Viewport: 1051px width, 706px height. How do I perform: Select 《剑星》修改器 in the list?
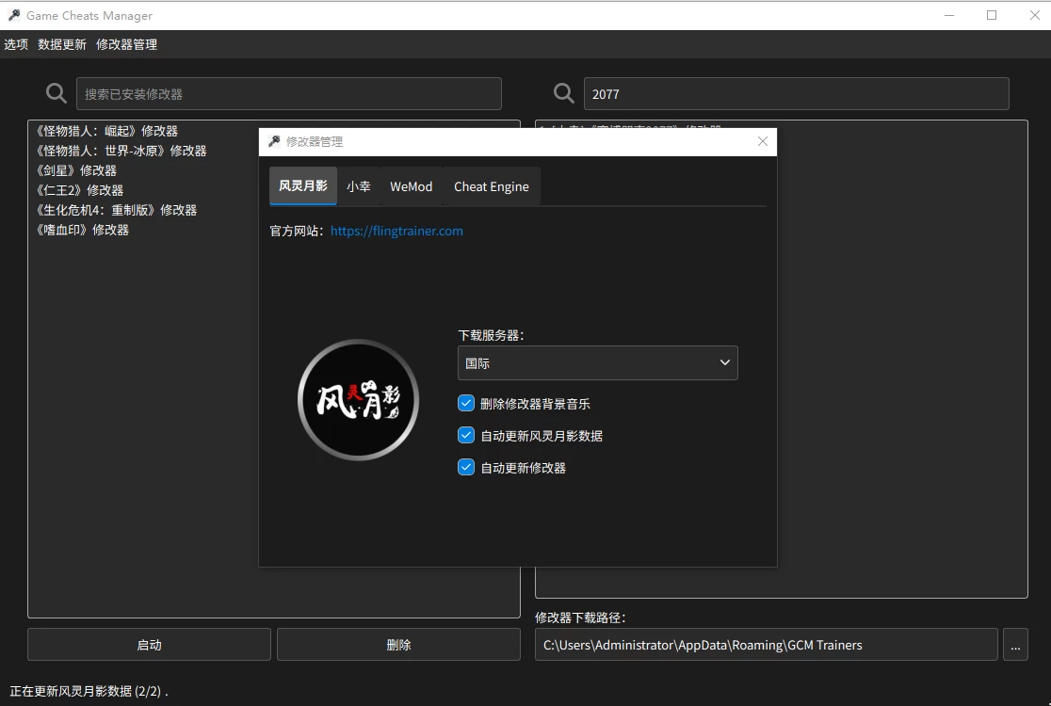click(76, 170)
